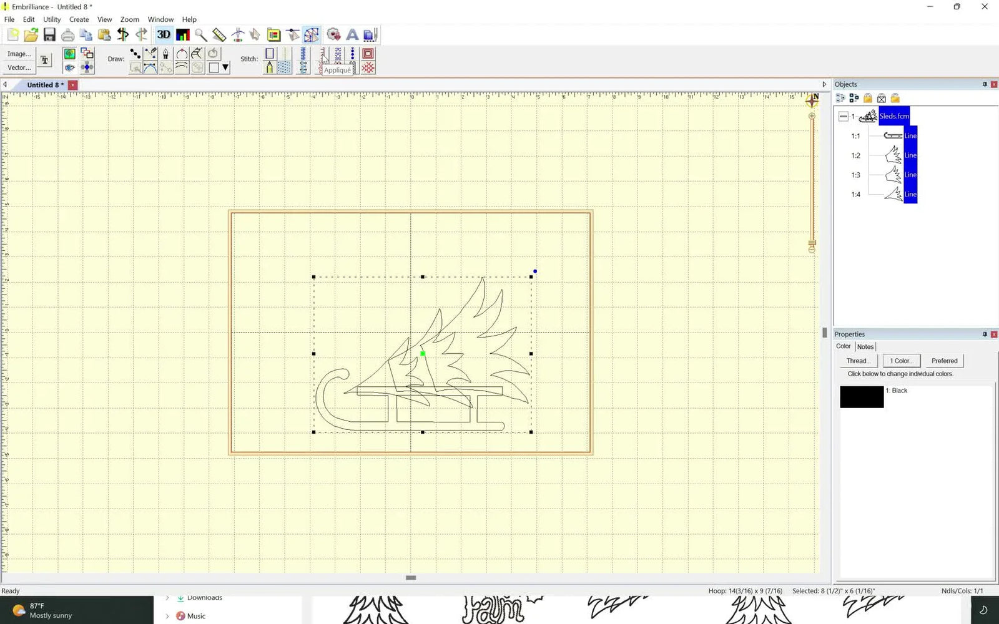
Task: Select the 3D view toolbar icon
Action: coord(164,35)
